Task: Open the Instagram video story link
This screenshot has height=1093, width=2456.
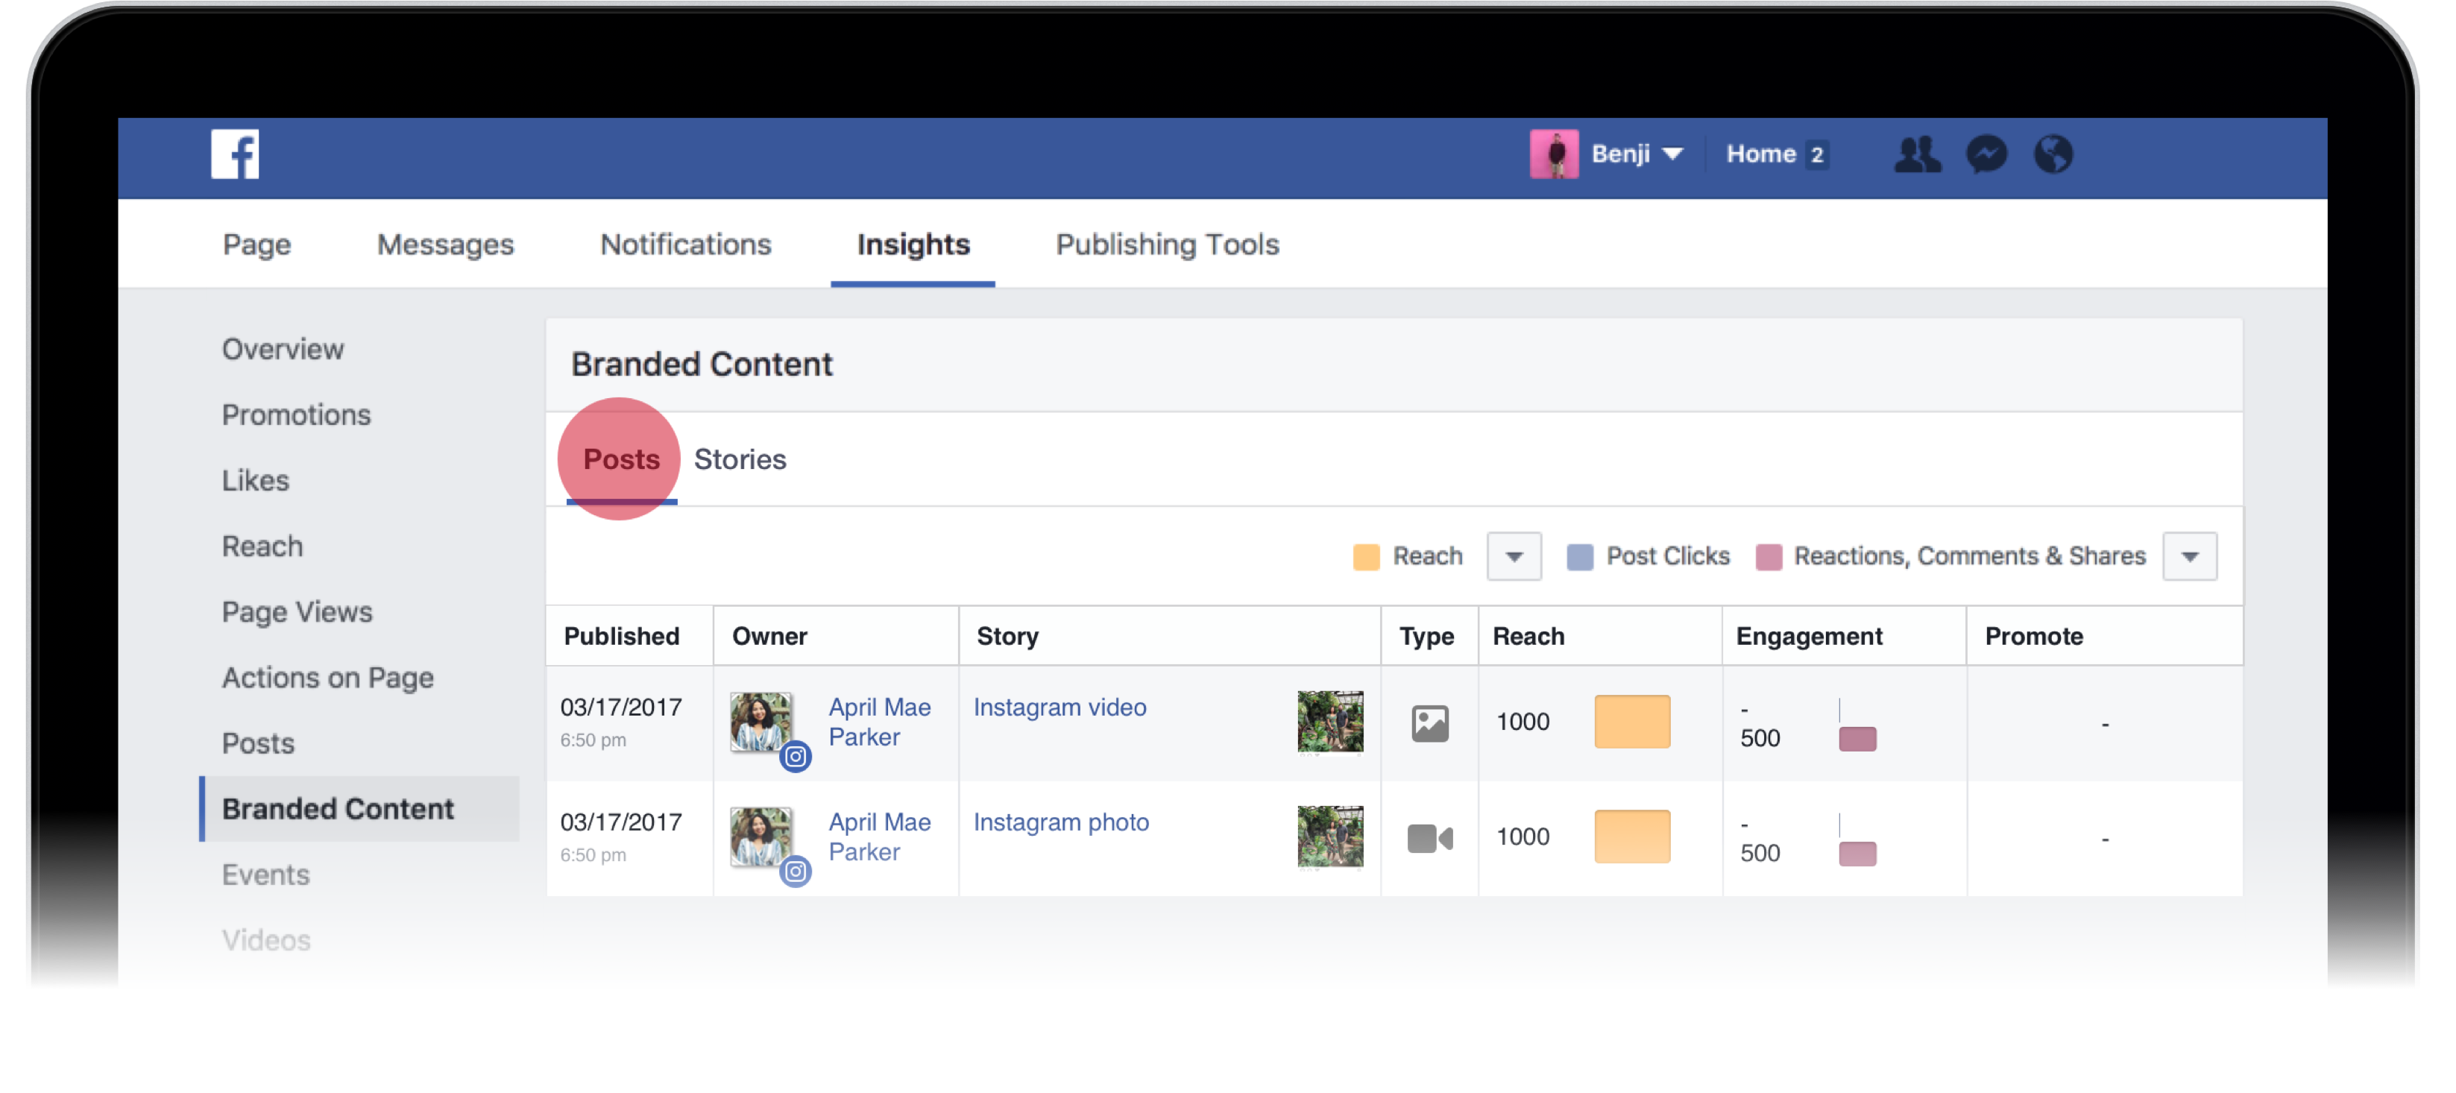Action: (1059, 708)
